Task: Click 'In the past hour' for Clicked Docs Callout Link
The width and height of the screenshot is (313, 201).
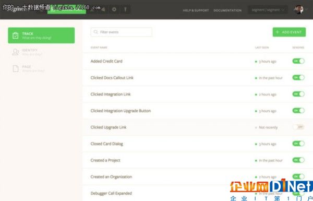Action: 271,78
